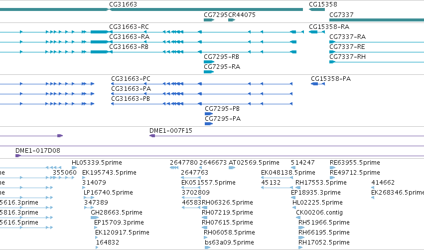
Task: Click protein CG7295-PB label
Action: pos(222,109)
